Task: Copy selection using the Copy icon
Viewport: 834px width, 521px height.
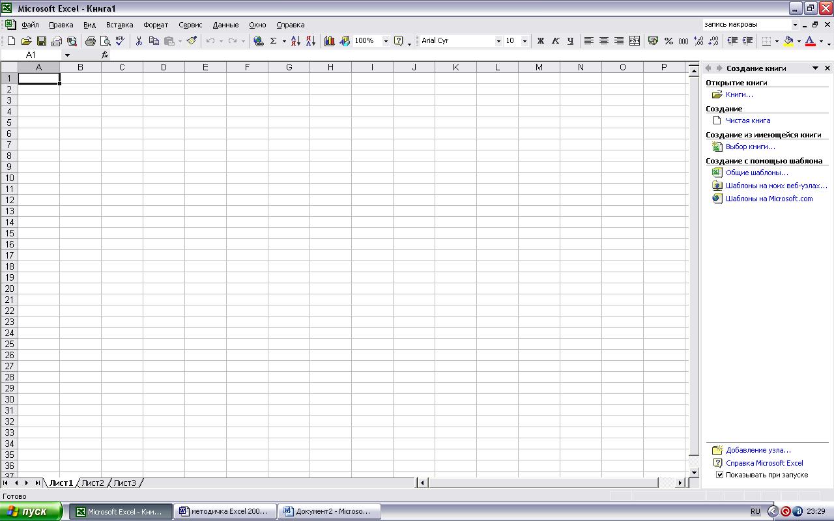Action: [154, 40]
